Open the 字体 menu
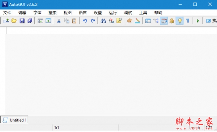Screen dimensions: 217x132 pyautogui.click(x=37, y=13)
